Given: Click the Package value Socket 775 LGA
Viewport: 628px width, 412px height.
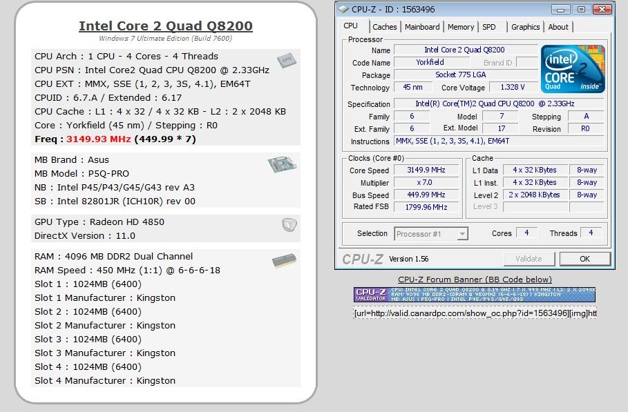Looking at the screenshot, I should (464, 75).
